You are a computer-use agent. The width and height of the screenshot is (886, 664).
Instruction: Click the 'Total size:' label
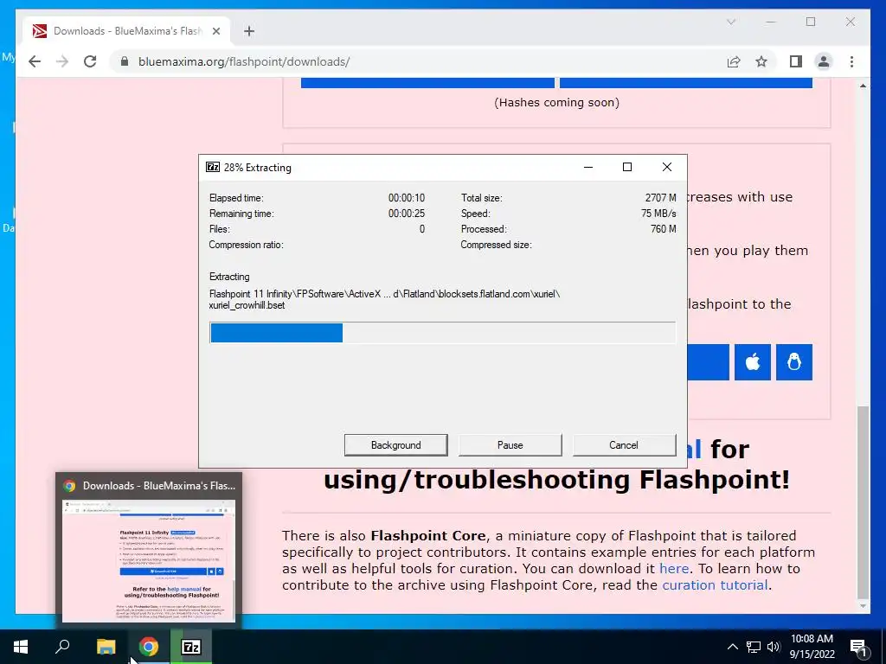[x=481, y=198]
